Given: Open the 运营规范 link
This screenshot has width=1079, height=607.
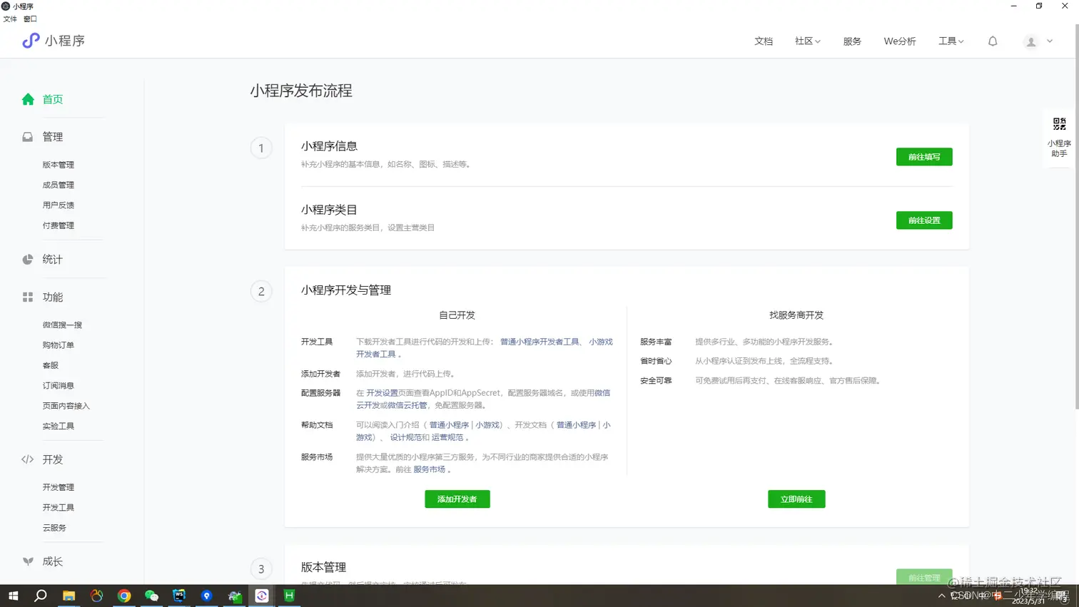Looking at the screenshot, I should click(447, 437).
